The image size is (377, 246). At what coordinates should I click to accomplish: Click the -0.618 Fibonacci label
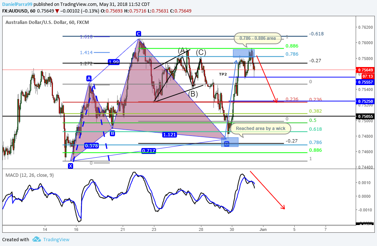pyautogui.click(x=316, y=34)
